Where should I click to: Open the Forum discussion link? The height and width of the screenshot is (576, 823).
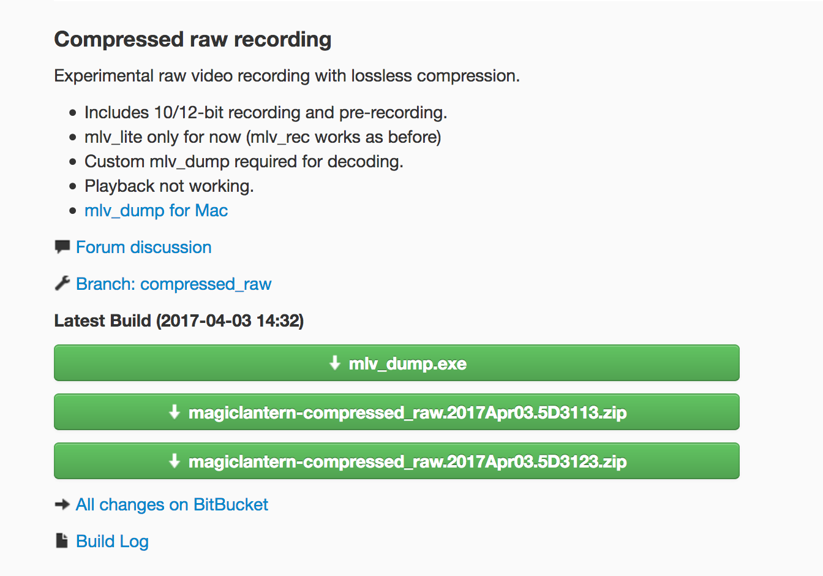144,248
